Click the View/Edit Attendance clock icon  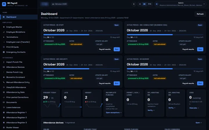click(4, 87)
